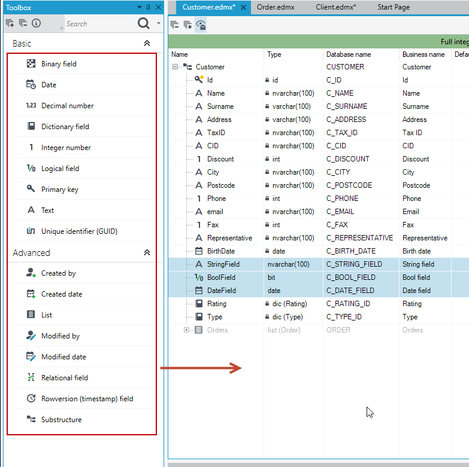Click the Toolbox search magnifier button
The image size is (469, 467).
[x=144, y=23]
